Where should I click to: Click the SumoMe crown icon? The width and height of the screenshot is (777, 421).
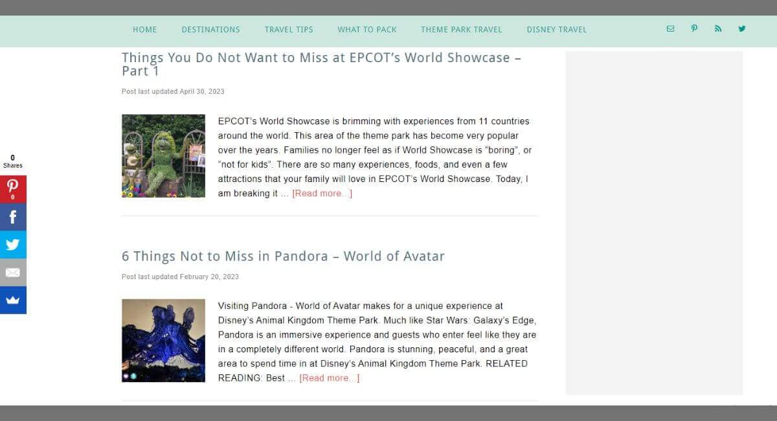click(x=13, y=300)
